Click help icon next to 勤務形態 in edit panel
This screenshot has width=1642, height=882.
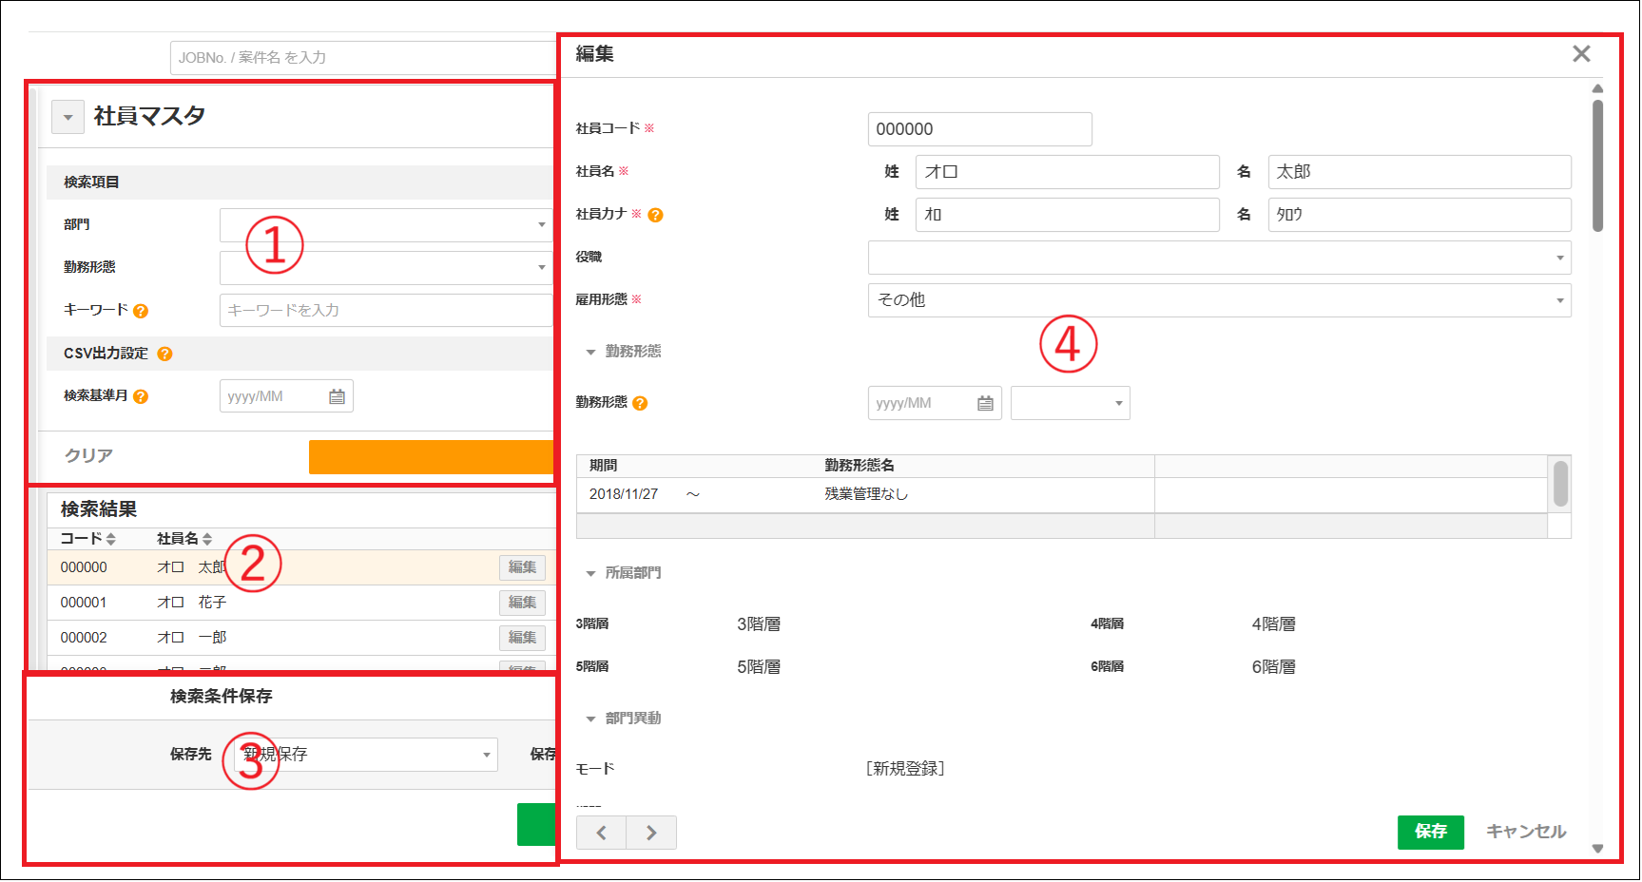640,403
